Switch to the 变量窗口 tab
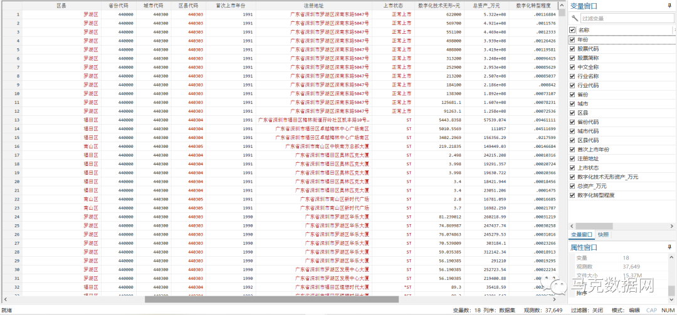 click(581, 235)
